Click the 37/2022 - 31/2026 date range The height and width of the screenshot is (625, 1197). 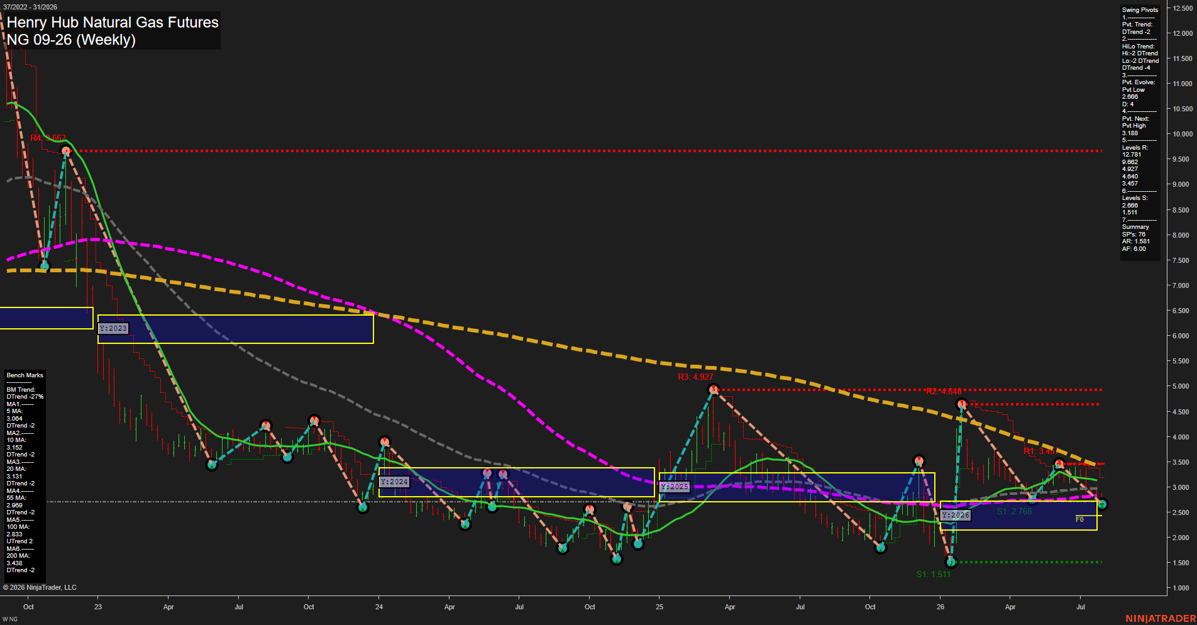tap(30, 7)
